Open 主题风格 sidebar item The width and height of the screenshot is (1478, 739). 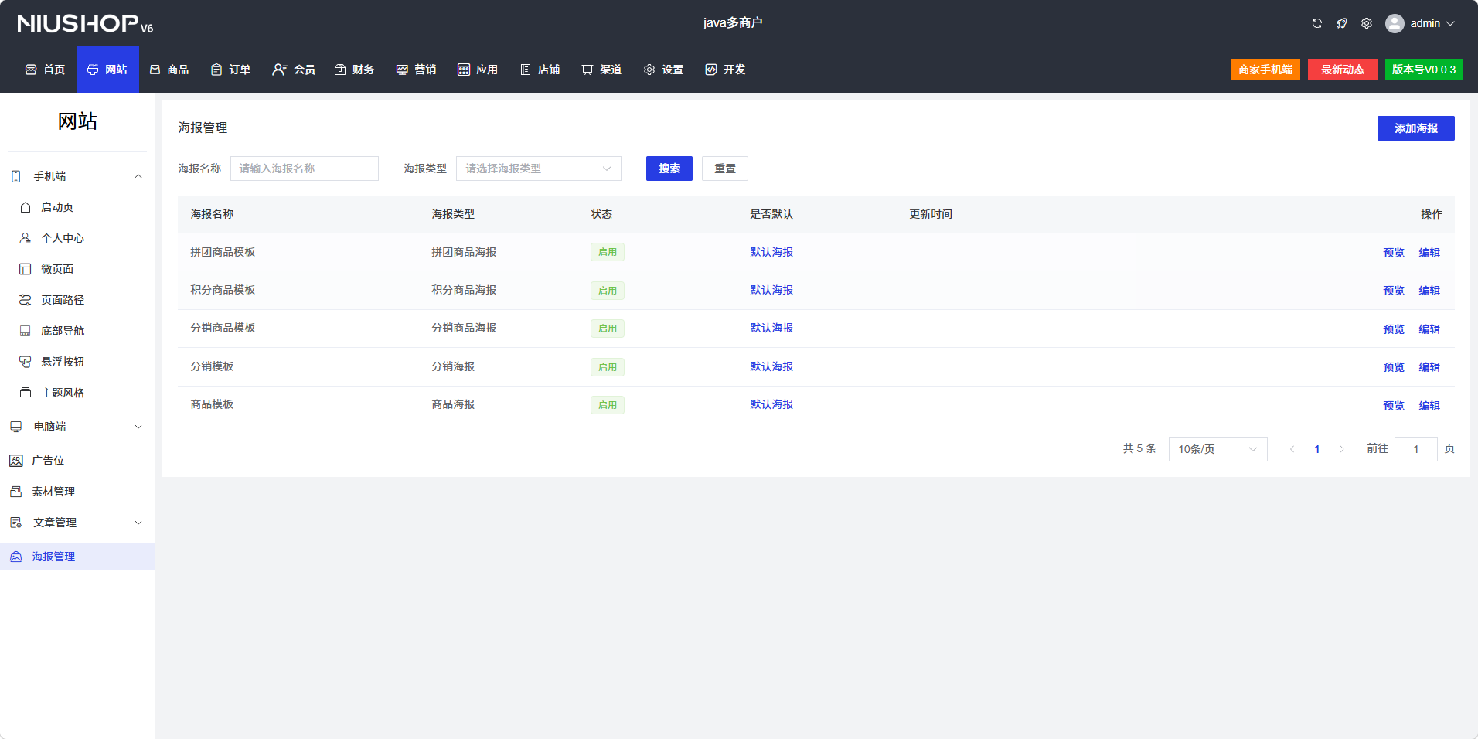click(63, 393)
